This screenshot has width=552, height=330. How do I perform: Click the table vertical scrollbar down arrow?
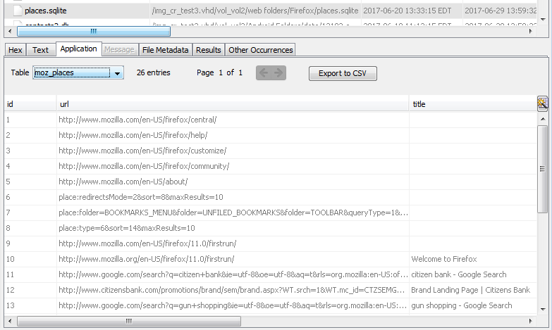pyautogui.click(x=543, y=310)
